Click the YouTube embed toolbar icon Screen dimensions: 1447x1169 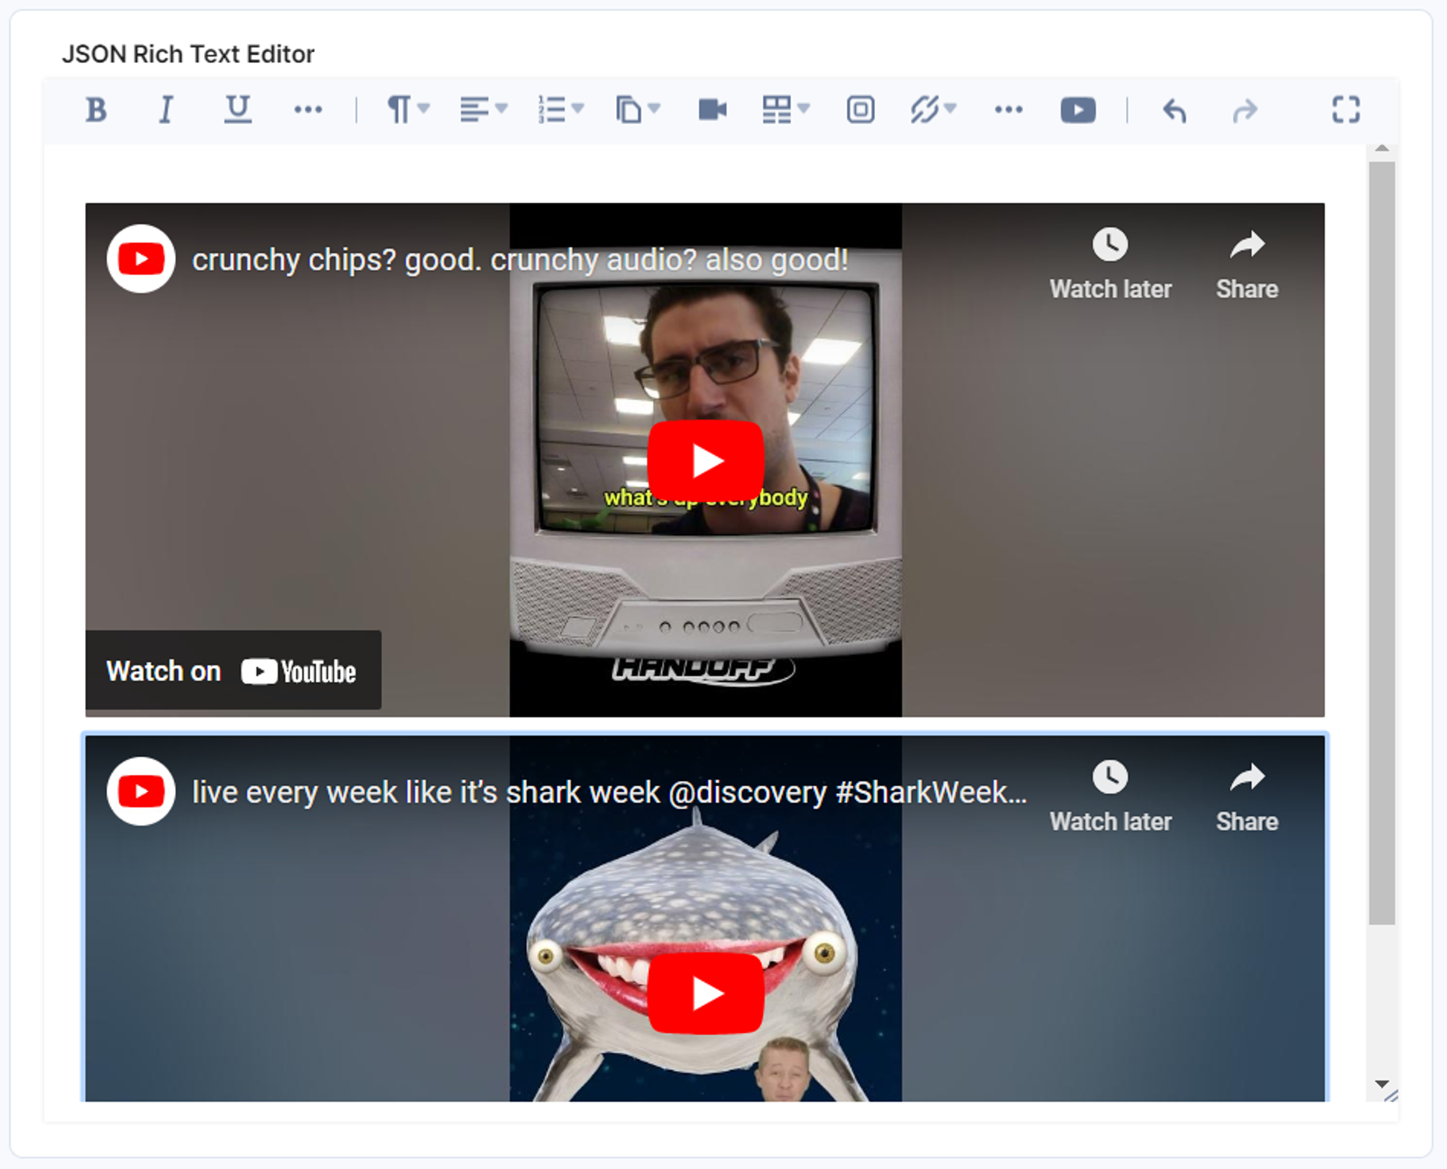(x=1078, y=110)
